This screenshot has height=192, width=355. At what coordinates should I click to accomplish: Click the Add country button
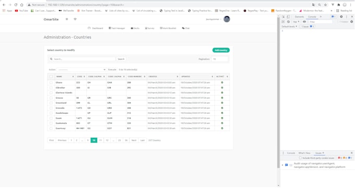221,50
